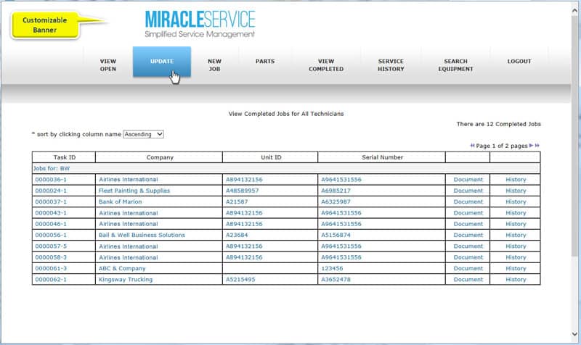Click the Jobs for: BW group row
Viewport: 581px width, 345px height.
click(285, 168)
